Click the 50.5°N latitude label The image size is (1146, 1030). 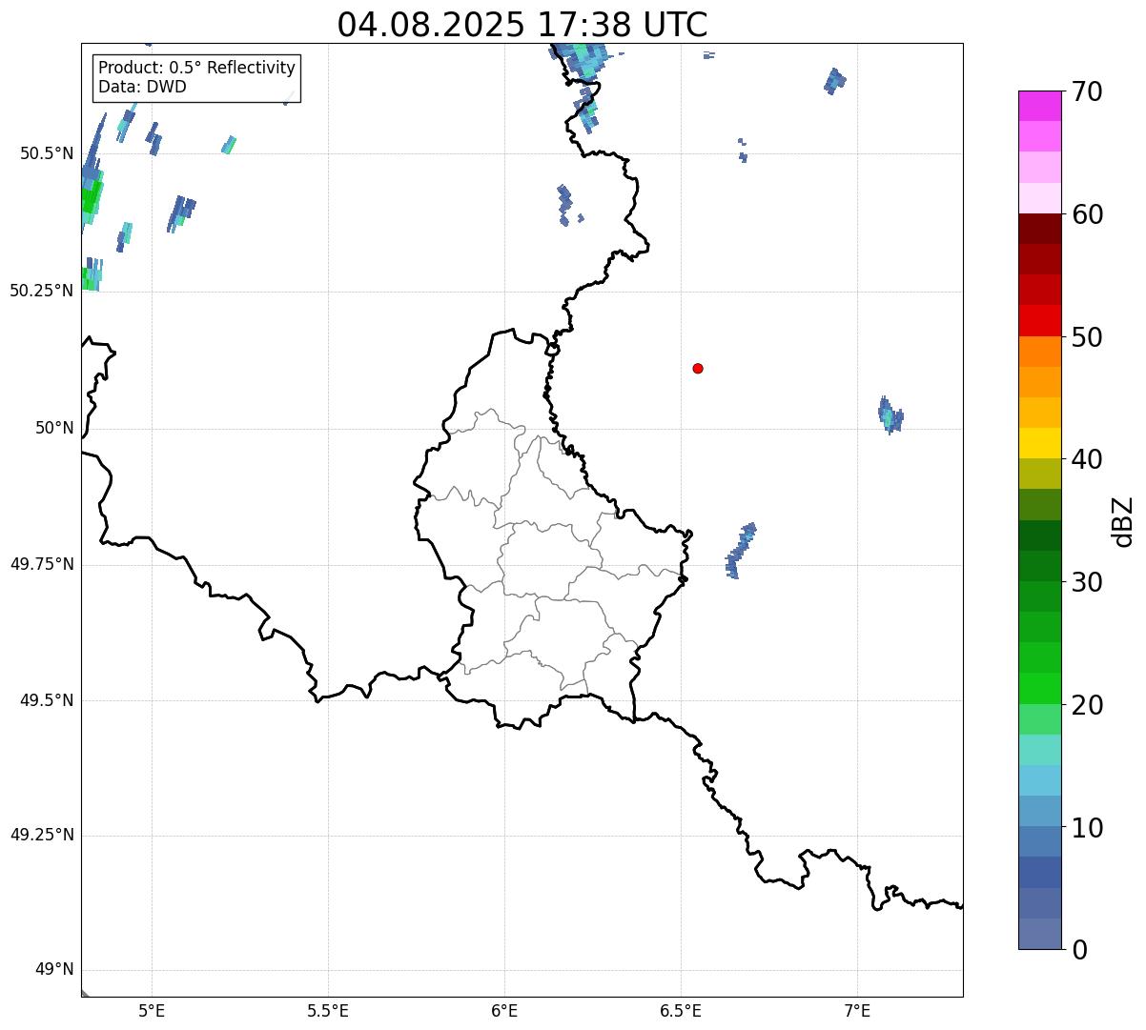point(47,153)
